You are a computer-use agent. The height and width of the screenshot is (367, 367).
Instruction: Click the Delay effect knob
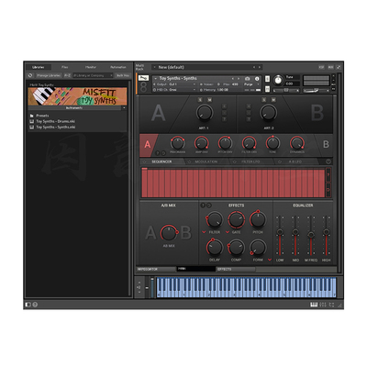[215, 248]
